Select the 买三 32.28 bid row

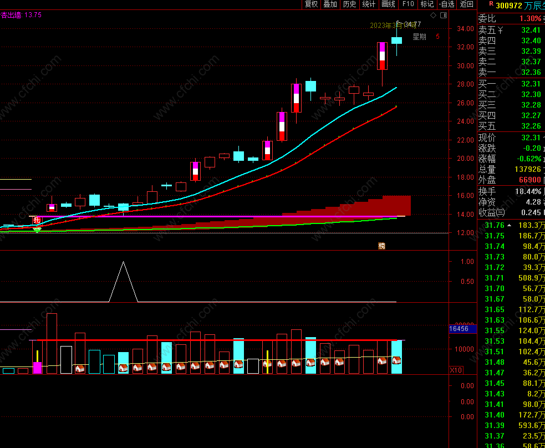[x=511, y=105]
